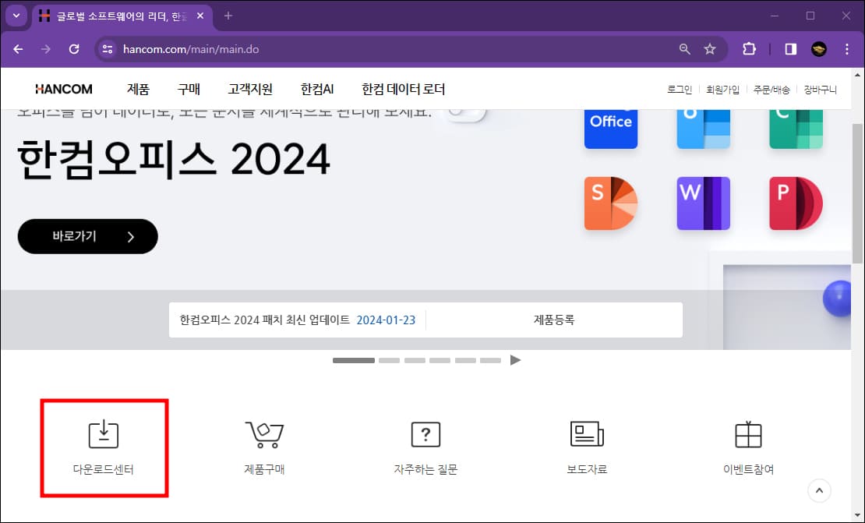
Task: Open 자주하는 질문 via question mark icon
Action: click(425, 434)
